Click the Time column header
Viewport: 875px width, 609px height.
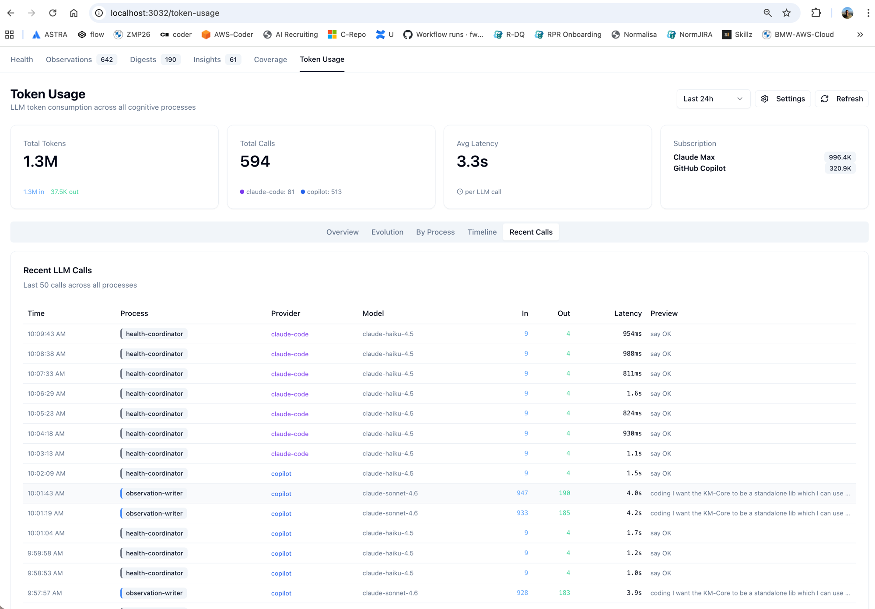[36, 313]
